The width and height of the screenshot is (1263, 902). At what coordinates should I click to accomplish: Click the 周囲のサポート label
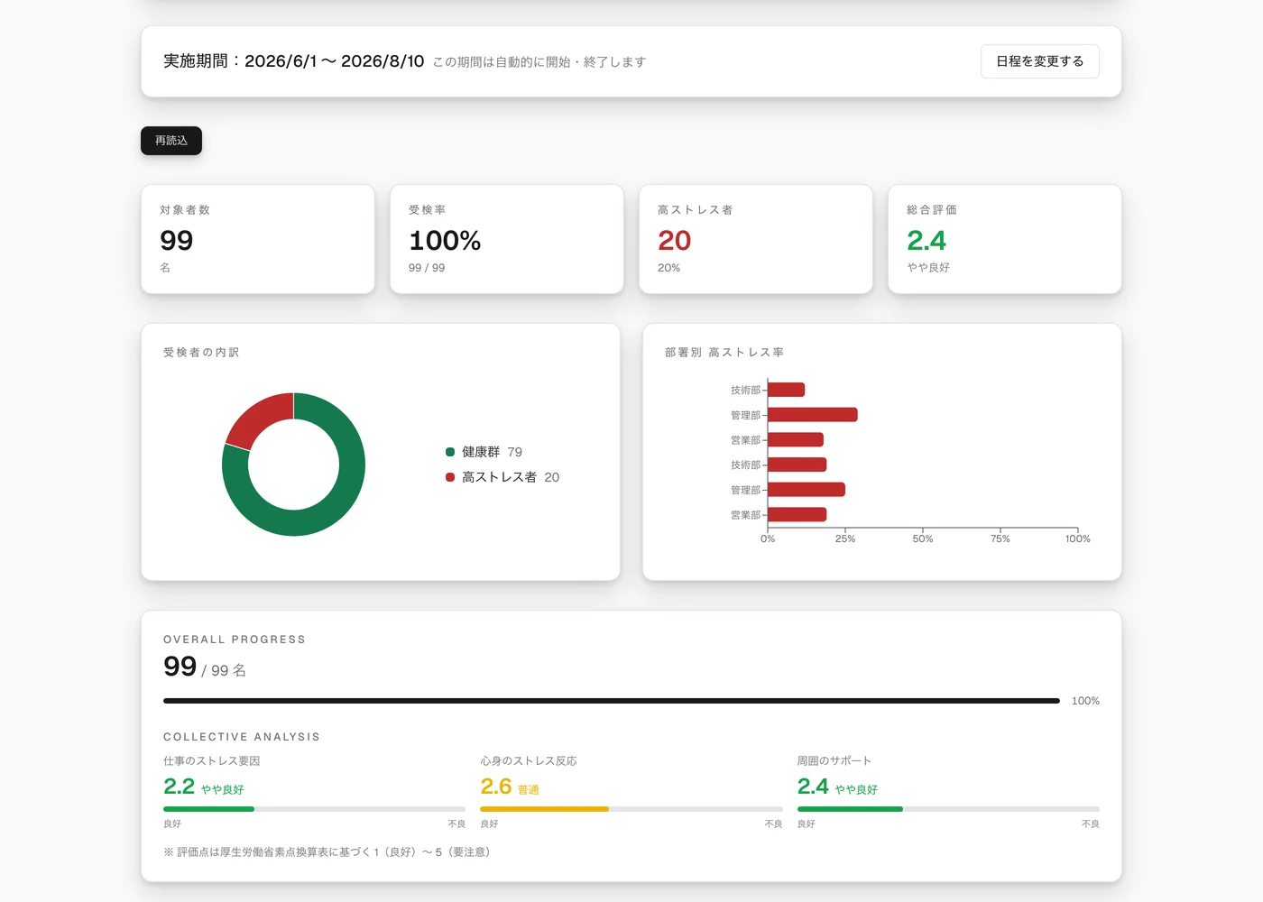pos(834,761)
